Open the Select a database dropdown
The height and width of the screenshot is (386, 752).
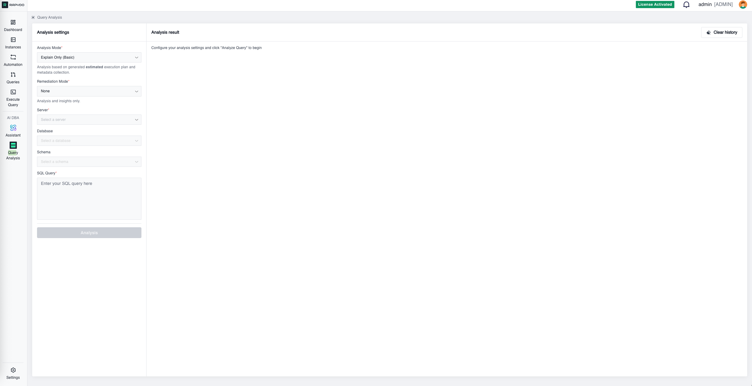[x=89, y=140]
